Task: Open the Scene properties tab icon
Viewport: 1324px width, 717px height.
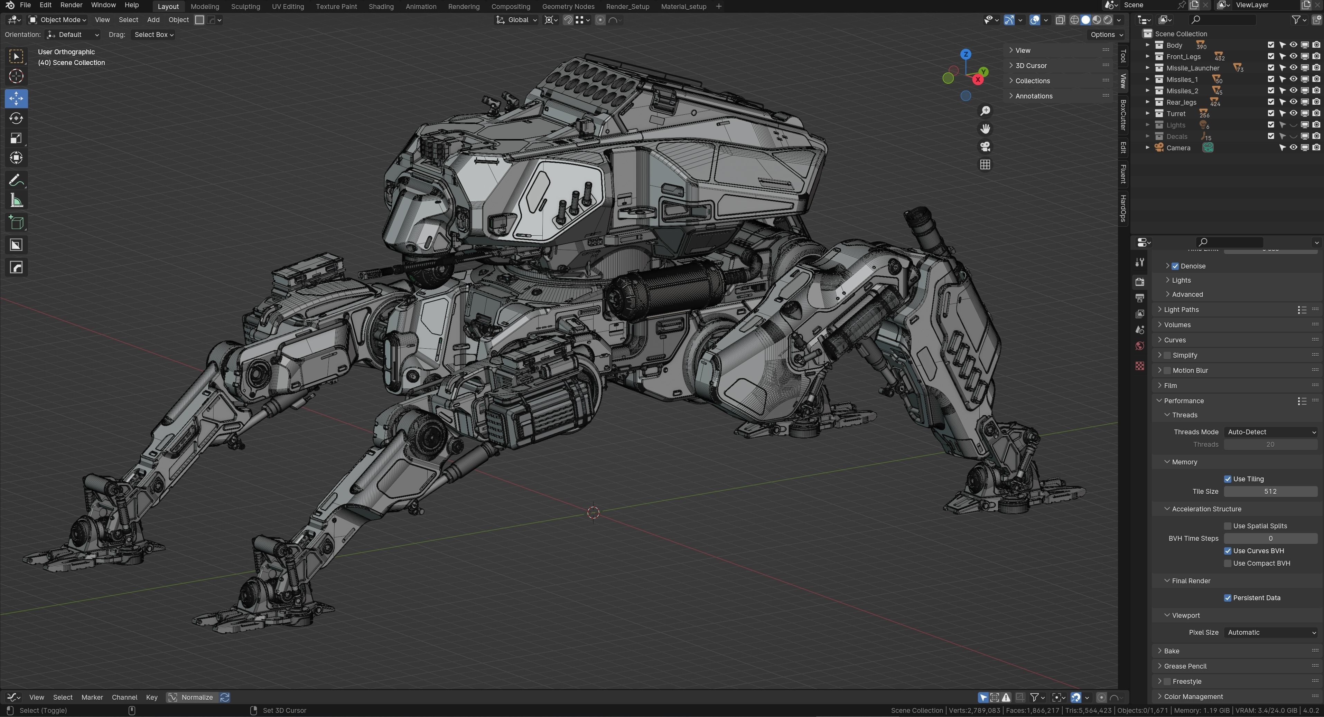Action: 1139,330
